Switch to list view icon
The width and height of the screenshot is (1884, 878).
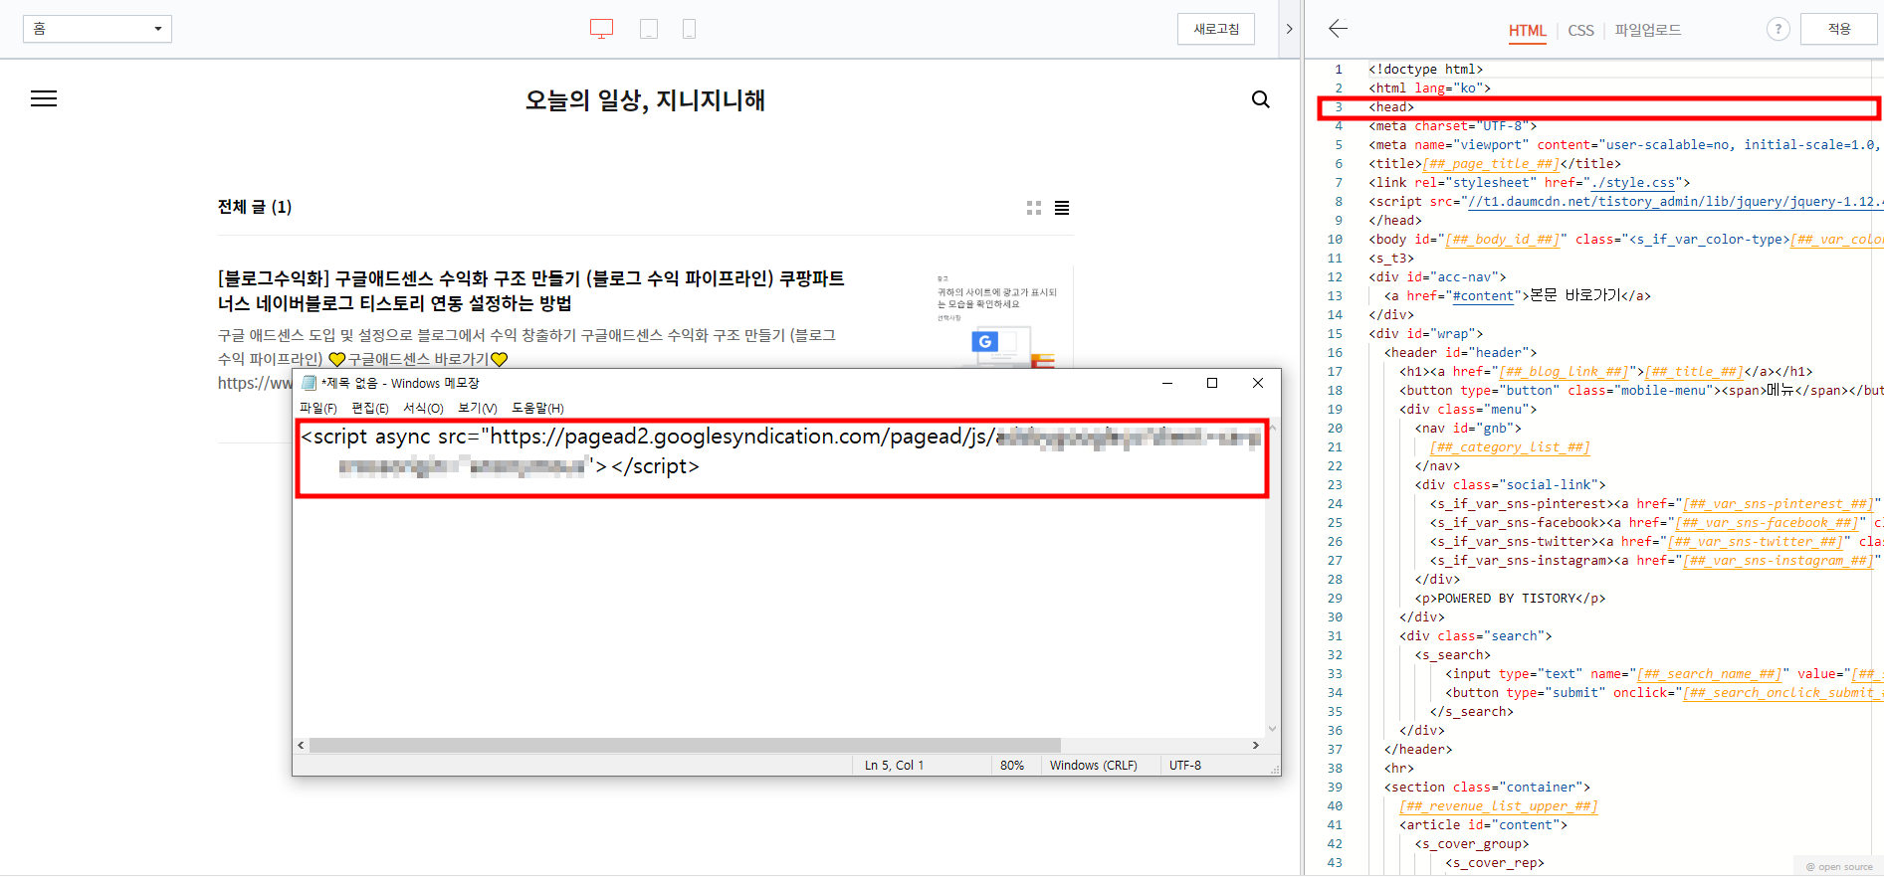[1062, 208]
